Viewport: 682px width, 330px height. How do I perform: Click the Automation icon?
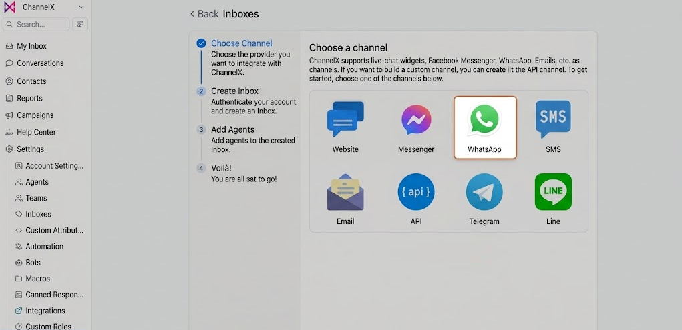[19, 246]
